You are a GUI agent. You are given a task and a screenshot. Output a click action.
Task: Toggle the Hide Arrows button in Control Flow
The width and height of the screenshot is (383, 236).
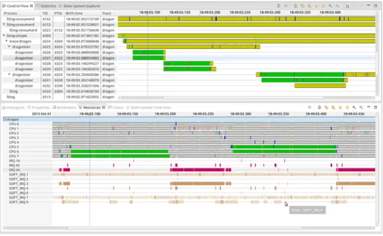click(347, 6)
